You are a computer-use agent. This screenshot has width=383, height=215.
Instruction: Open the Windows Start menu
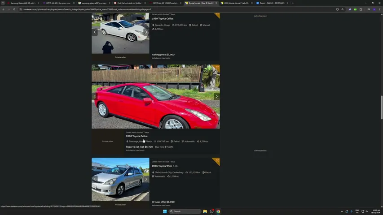pos(165,211)
